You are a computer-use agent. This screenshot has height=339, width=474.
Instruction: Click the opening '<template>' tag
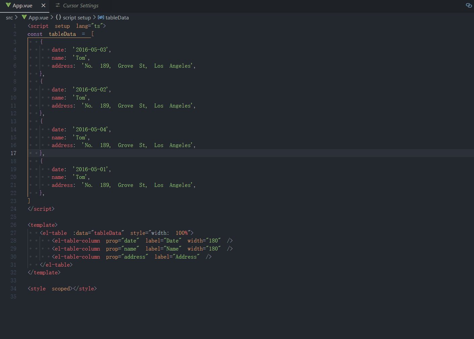43,225
